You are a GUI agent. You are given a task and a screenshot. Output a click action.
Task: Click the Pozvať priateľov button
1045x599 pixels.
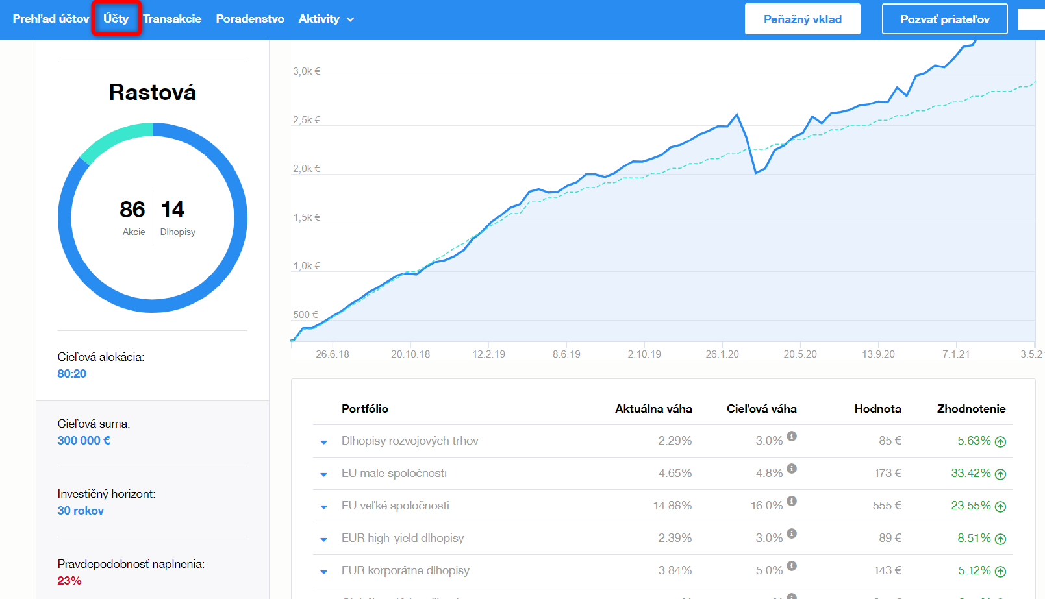(x=944, y=19)
